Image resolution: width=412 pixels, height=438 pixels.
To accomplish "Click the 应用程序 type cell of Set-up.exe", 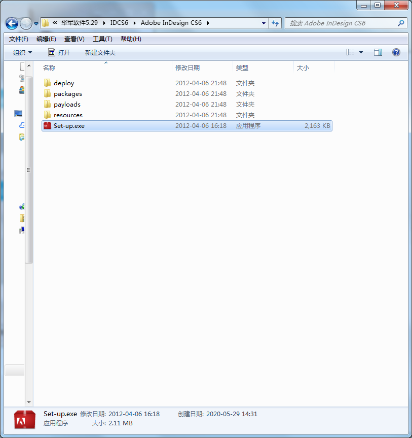I will (248, 126).
